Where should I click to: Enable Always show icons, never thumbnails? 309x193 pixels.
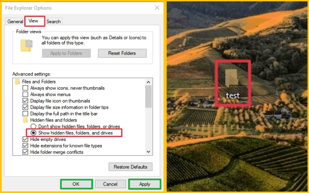25,88
